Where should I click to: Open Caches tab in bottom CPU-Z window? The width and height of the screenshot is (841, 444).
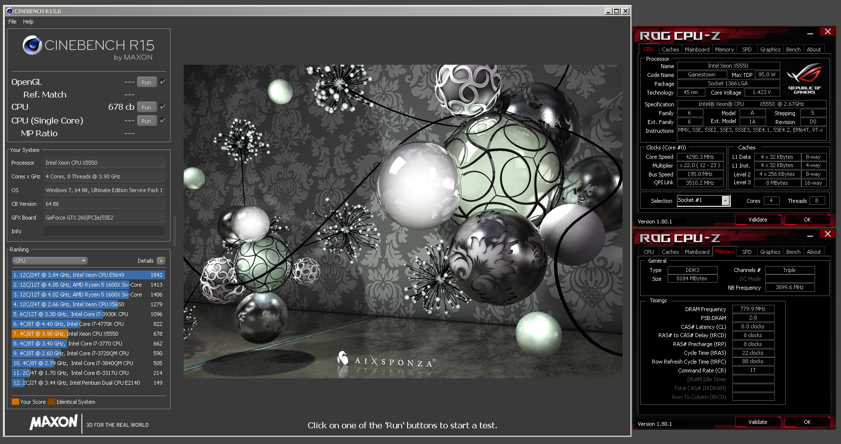670,252
